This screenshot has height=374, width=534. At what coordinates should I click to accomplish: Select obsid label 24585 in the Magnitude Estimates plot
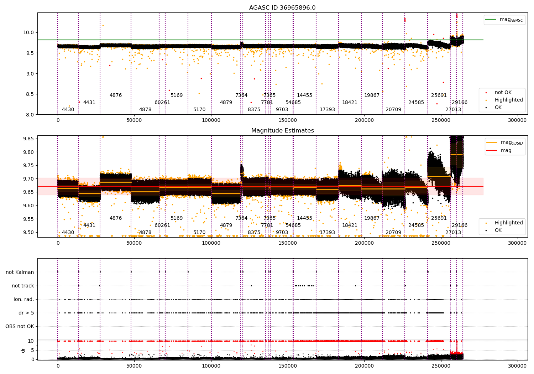pyautogui.click(x=416, y=225)
